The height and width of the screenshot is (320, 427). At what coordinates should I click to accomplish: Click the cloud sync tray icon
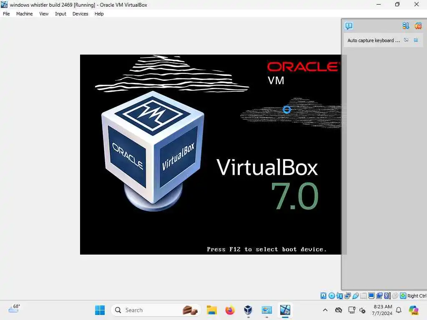(339, 310)
